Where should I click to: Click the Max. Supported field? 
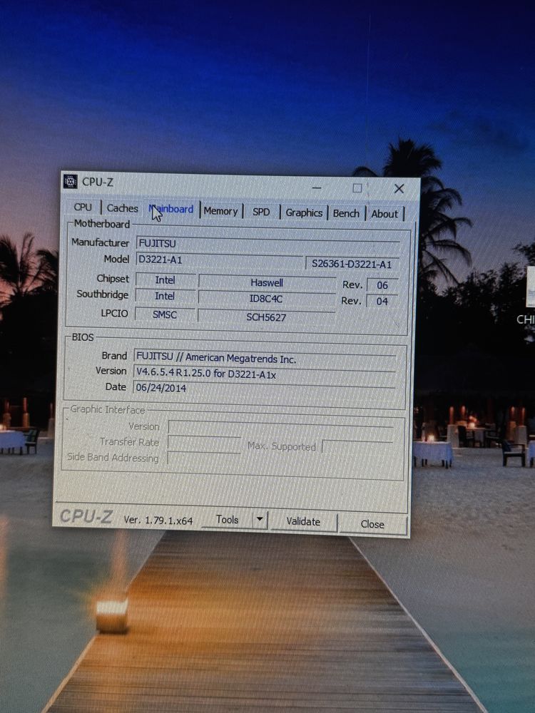tap(357, 447)
